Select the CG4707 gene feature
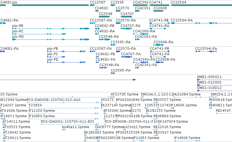This screenshot has height=142, width=232. click(126, 17)
